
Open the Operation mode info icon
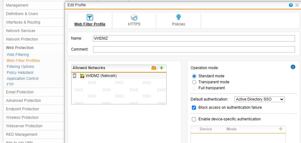click(x=293, y=67)
